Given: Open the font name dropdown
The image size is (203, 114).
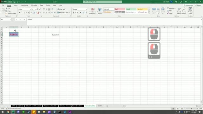Looking at the screenshot, I should tap(30, 9).
